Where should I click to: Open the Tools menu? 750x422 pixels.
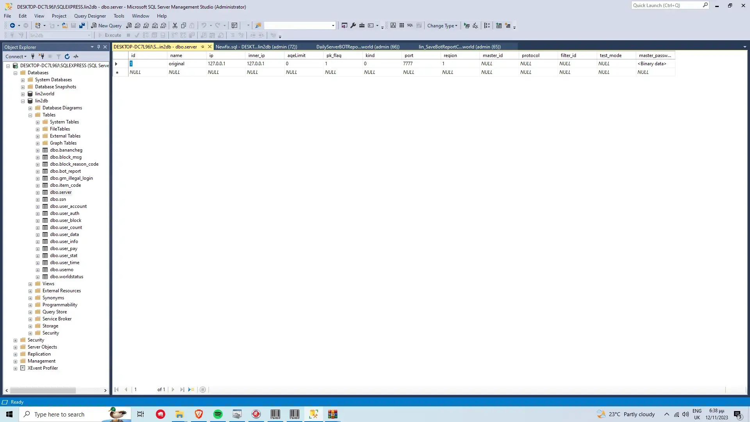[119, 16]
